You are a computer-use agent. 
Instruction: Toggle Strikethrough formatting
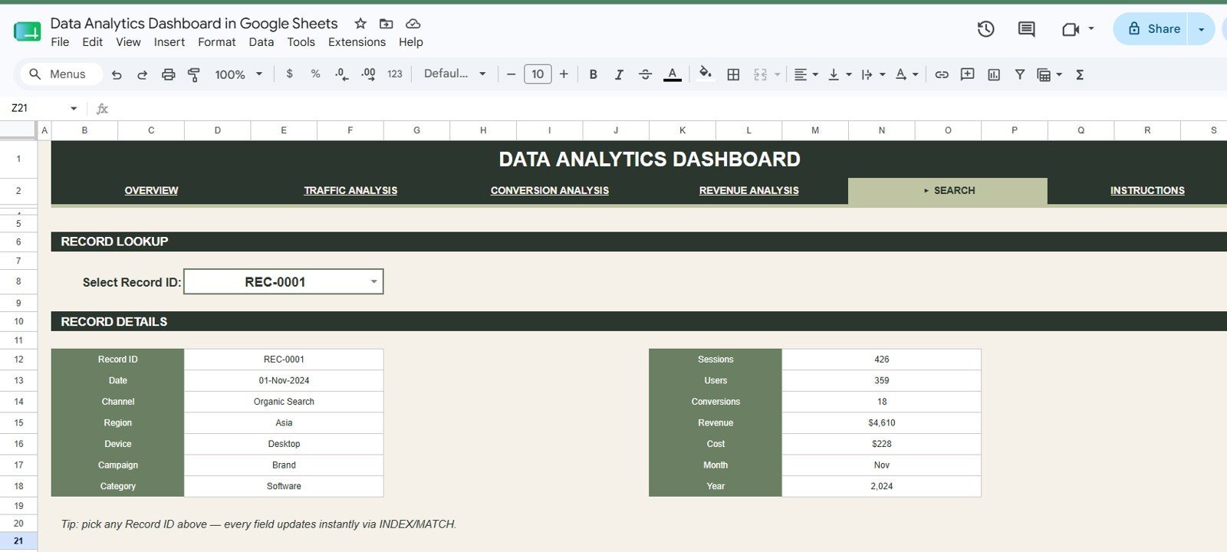645,74
